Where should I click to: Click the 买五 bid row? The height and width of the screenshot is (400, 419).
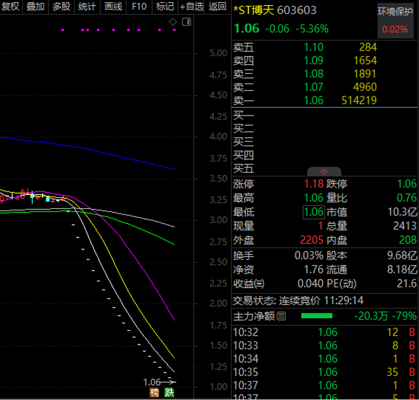click(324, 169)
